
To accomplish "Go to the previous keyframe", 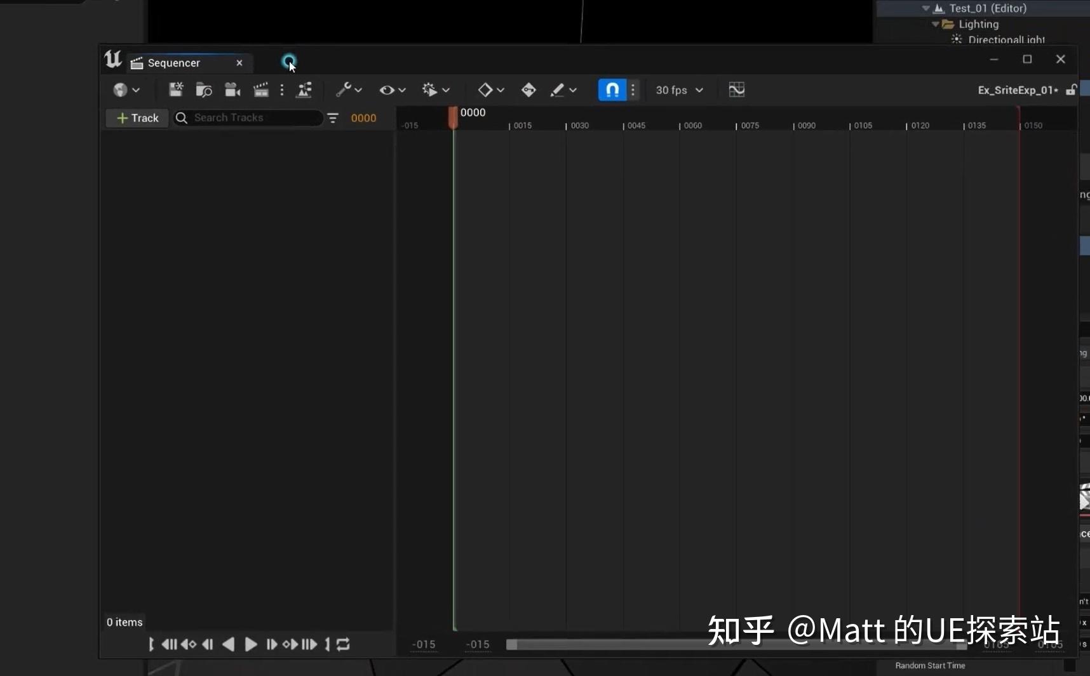I will coord(189,644).
